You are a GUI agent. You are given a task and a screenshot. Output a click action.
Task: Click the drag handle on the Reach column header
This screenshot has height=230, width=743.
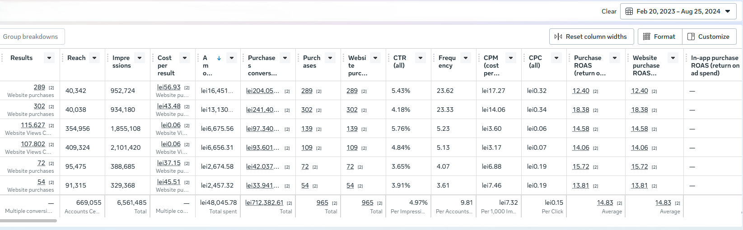pos(63,58)
